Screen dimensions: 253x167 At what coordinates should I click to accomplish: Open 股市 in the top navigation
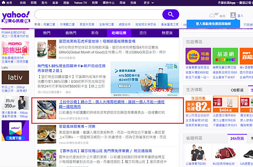point(44,3)
